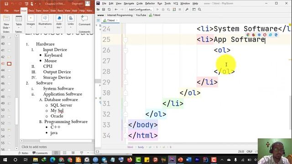The image size is (292, 164).
Task: Toggle PhpStorm project panel icon left of 7.html tab
Action: click(x=98, y=20)
